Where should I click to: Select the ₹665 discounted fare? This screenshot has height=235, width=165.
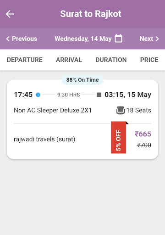(143, 134)
